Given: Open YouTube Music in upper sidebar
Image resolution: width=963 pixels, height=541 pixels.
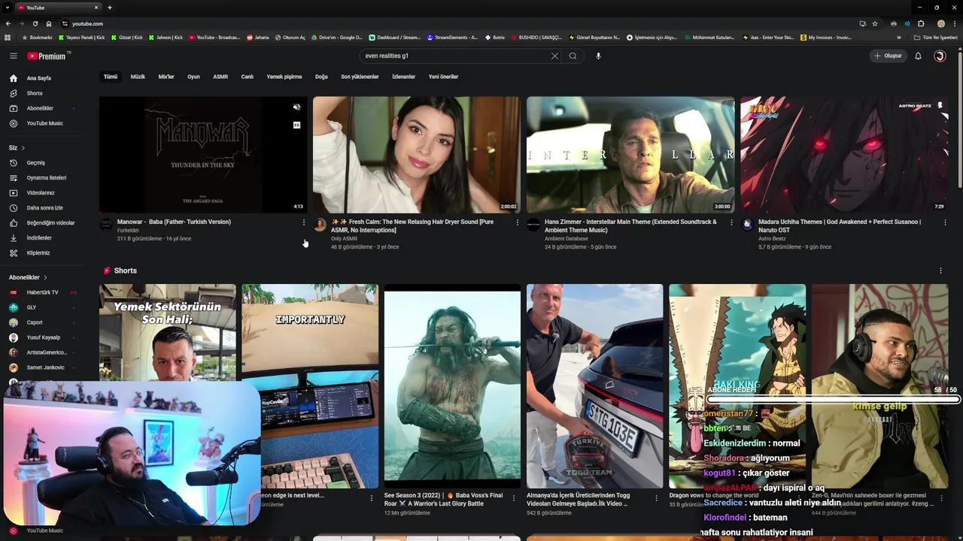Looking at the screenshot, I should pyautogui.click(x=44, y=123).
